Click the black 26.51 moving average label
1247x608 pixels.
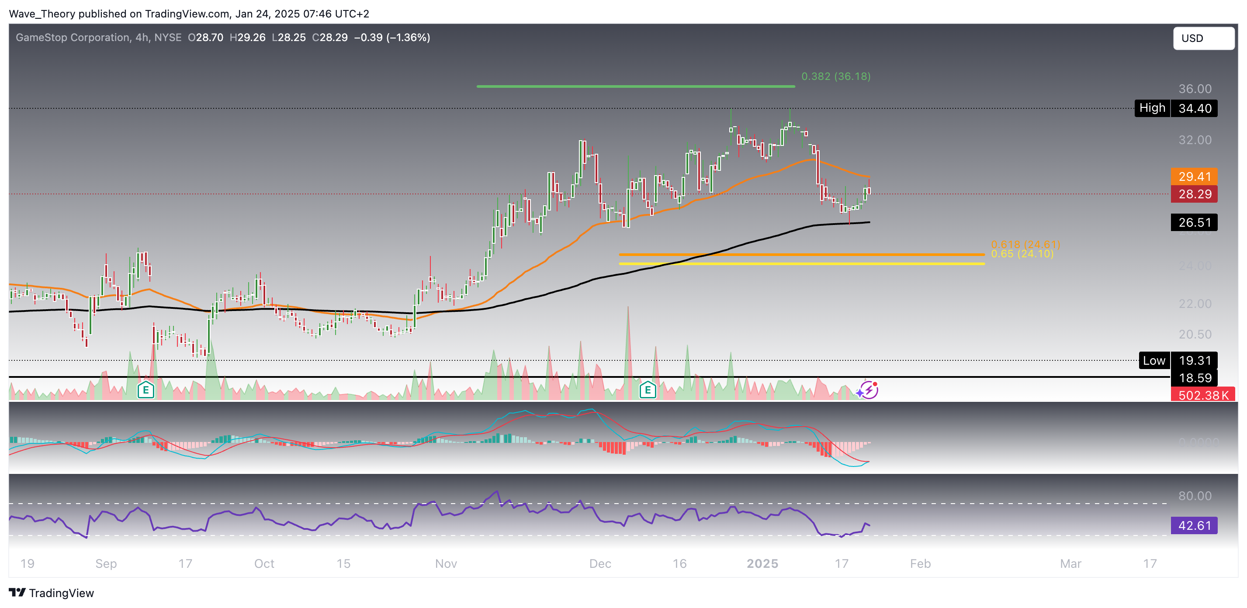1194,222
